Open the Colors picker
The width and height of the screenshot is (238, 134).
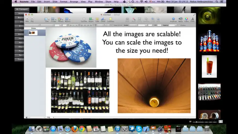(x=186, y=20)
